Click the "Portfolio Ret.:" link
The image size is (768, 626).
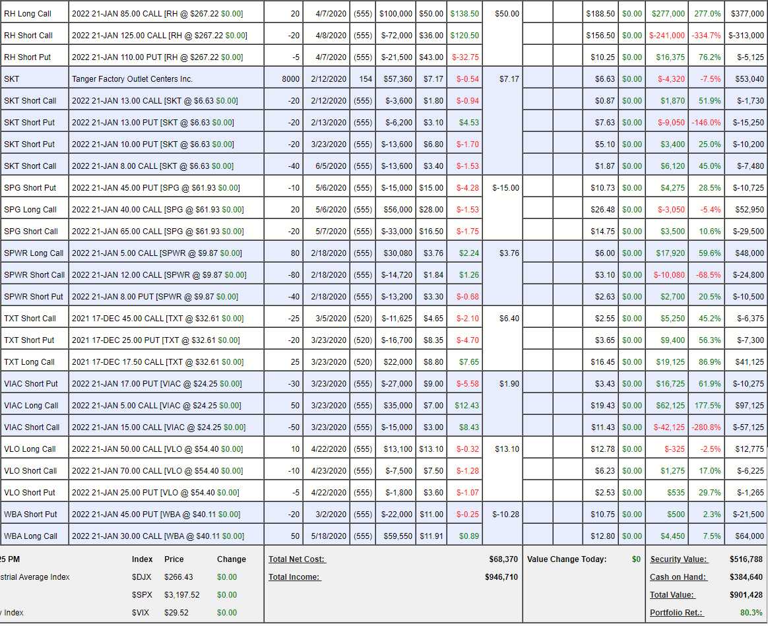pyautogui.click(x=676, y=613)
